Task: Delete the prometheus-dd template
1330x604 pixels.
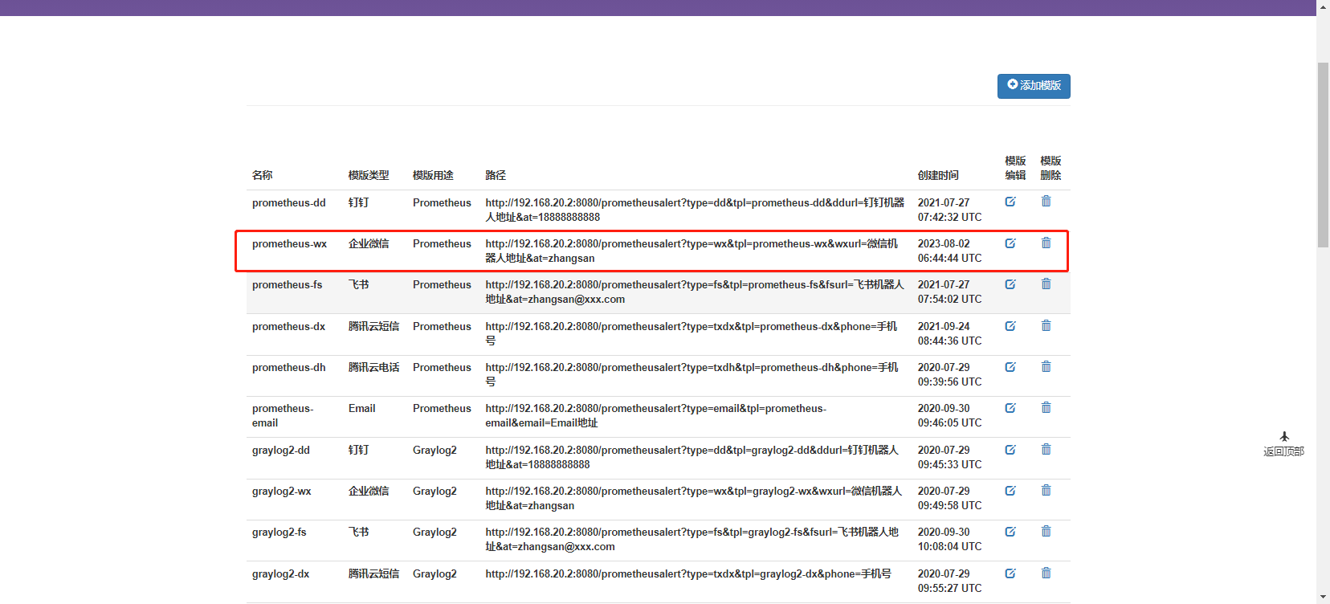Action: (x=1046, y=202)
